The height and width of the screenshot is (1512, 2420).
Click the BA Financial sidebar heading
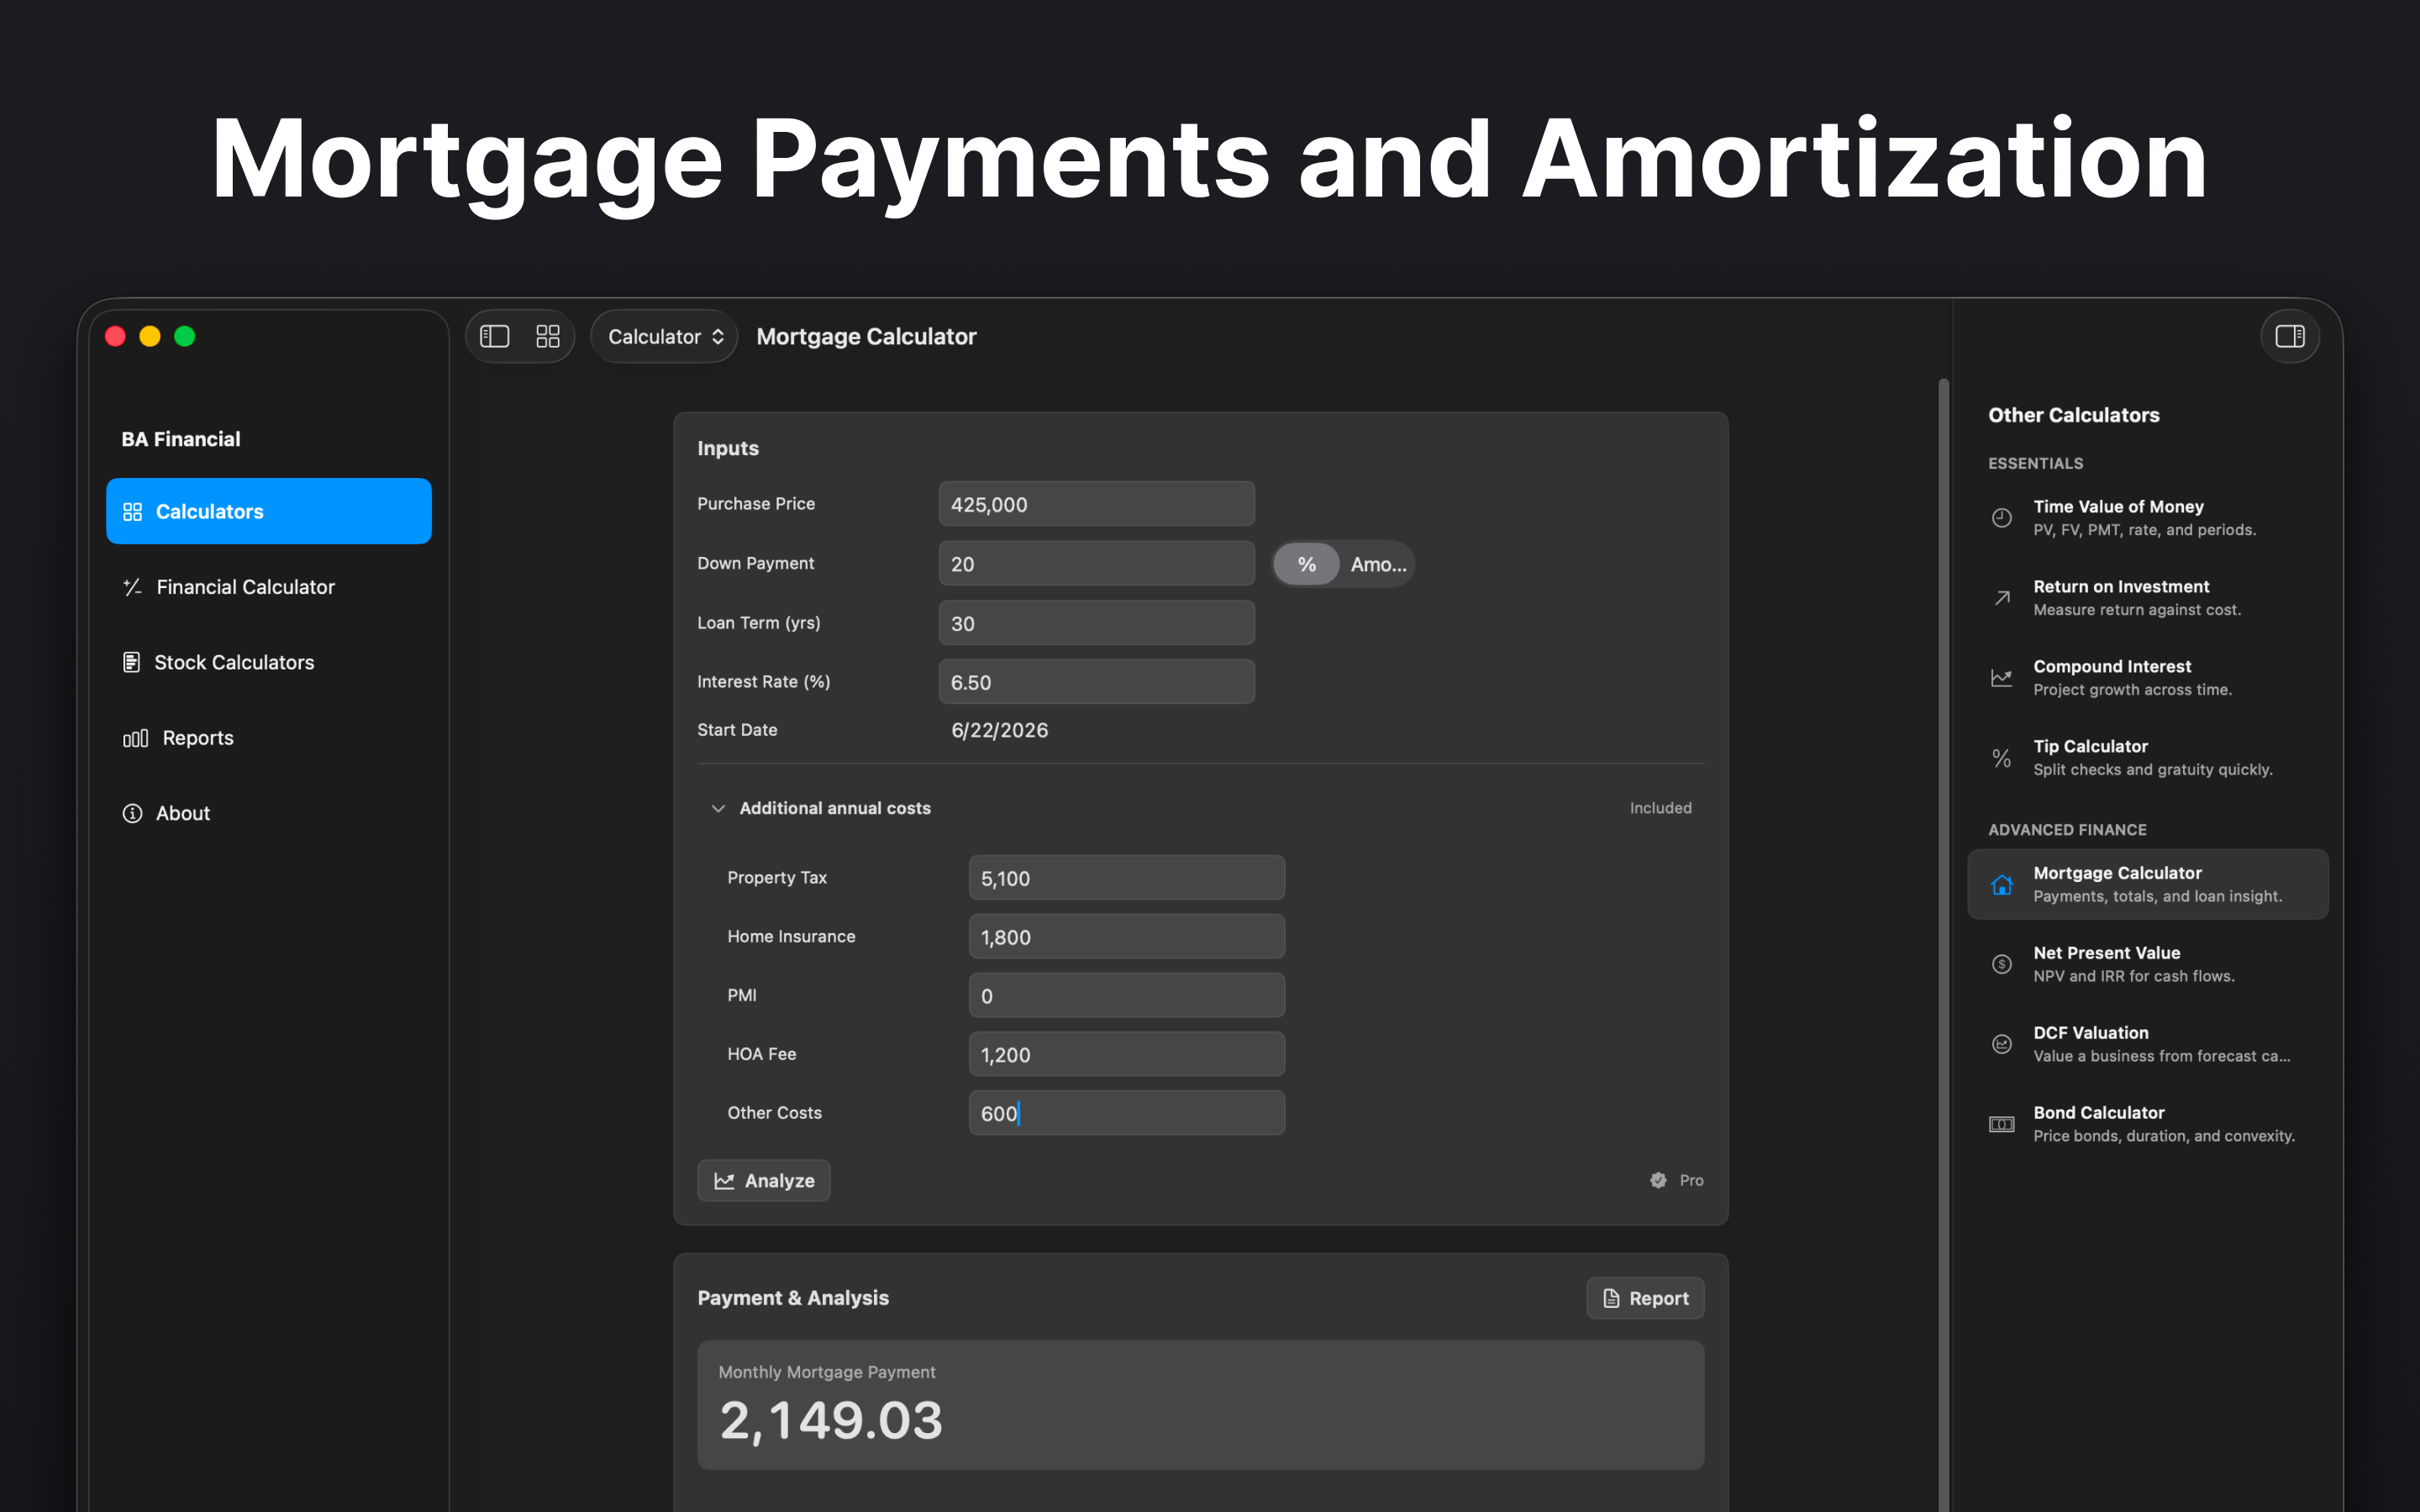click(181, 439)
